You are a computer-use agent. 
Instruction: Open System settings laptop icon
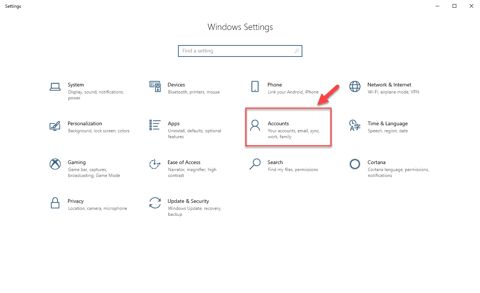point(55,87)
